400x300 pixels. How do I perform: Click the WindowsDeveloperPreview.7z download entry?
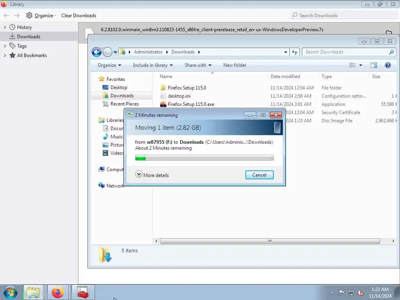click(x=212, y=30)
